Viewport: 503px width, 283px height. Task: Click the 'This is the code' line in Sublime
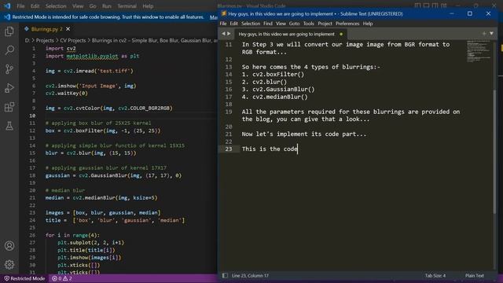[x=270, y=149]
